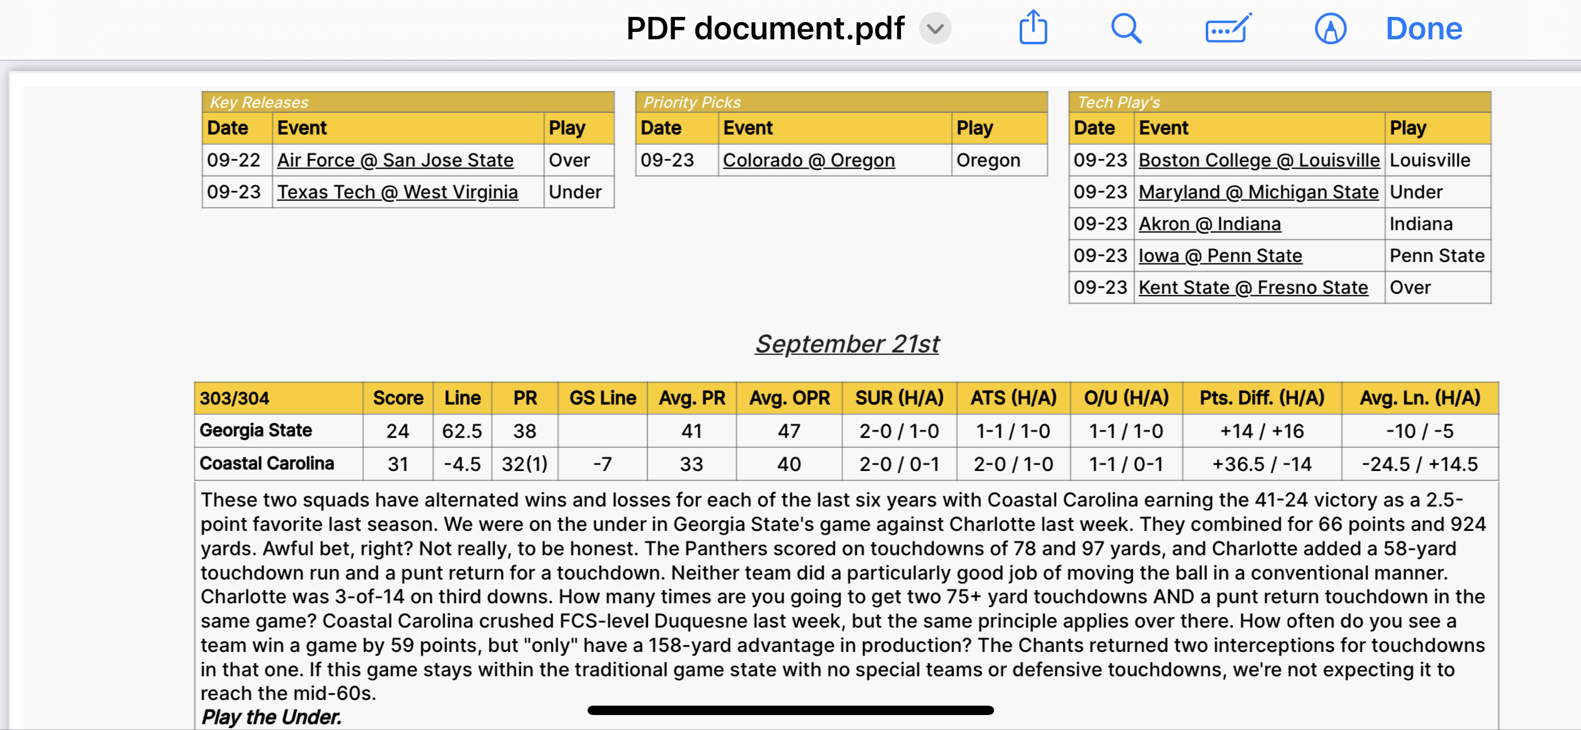
Task: Tap the Georgia State team row label
Action: click(256, 431)
